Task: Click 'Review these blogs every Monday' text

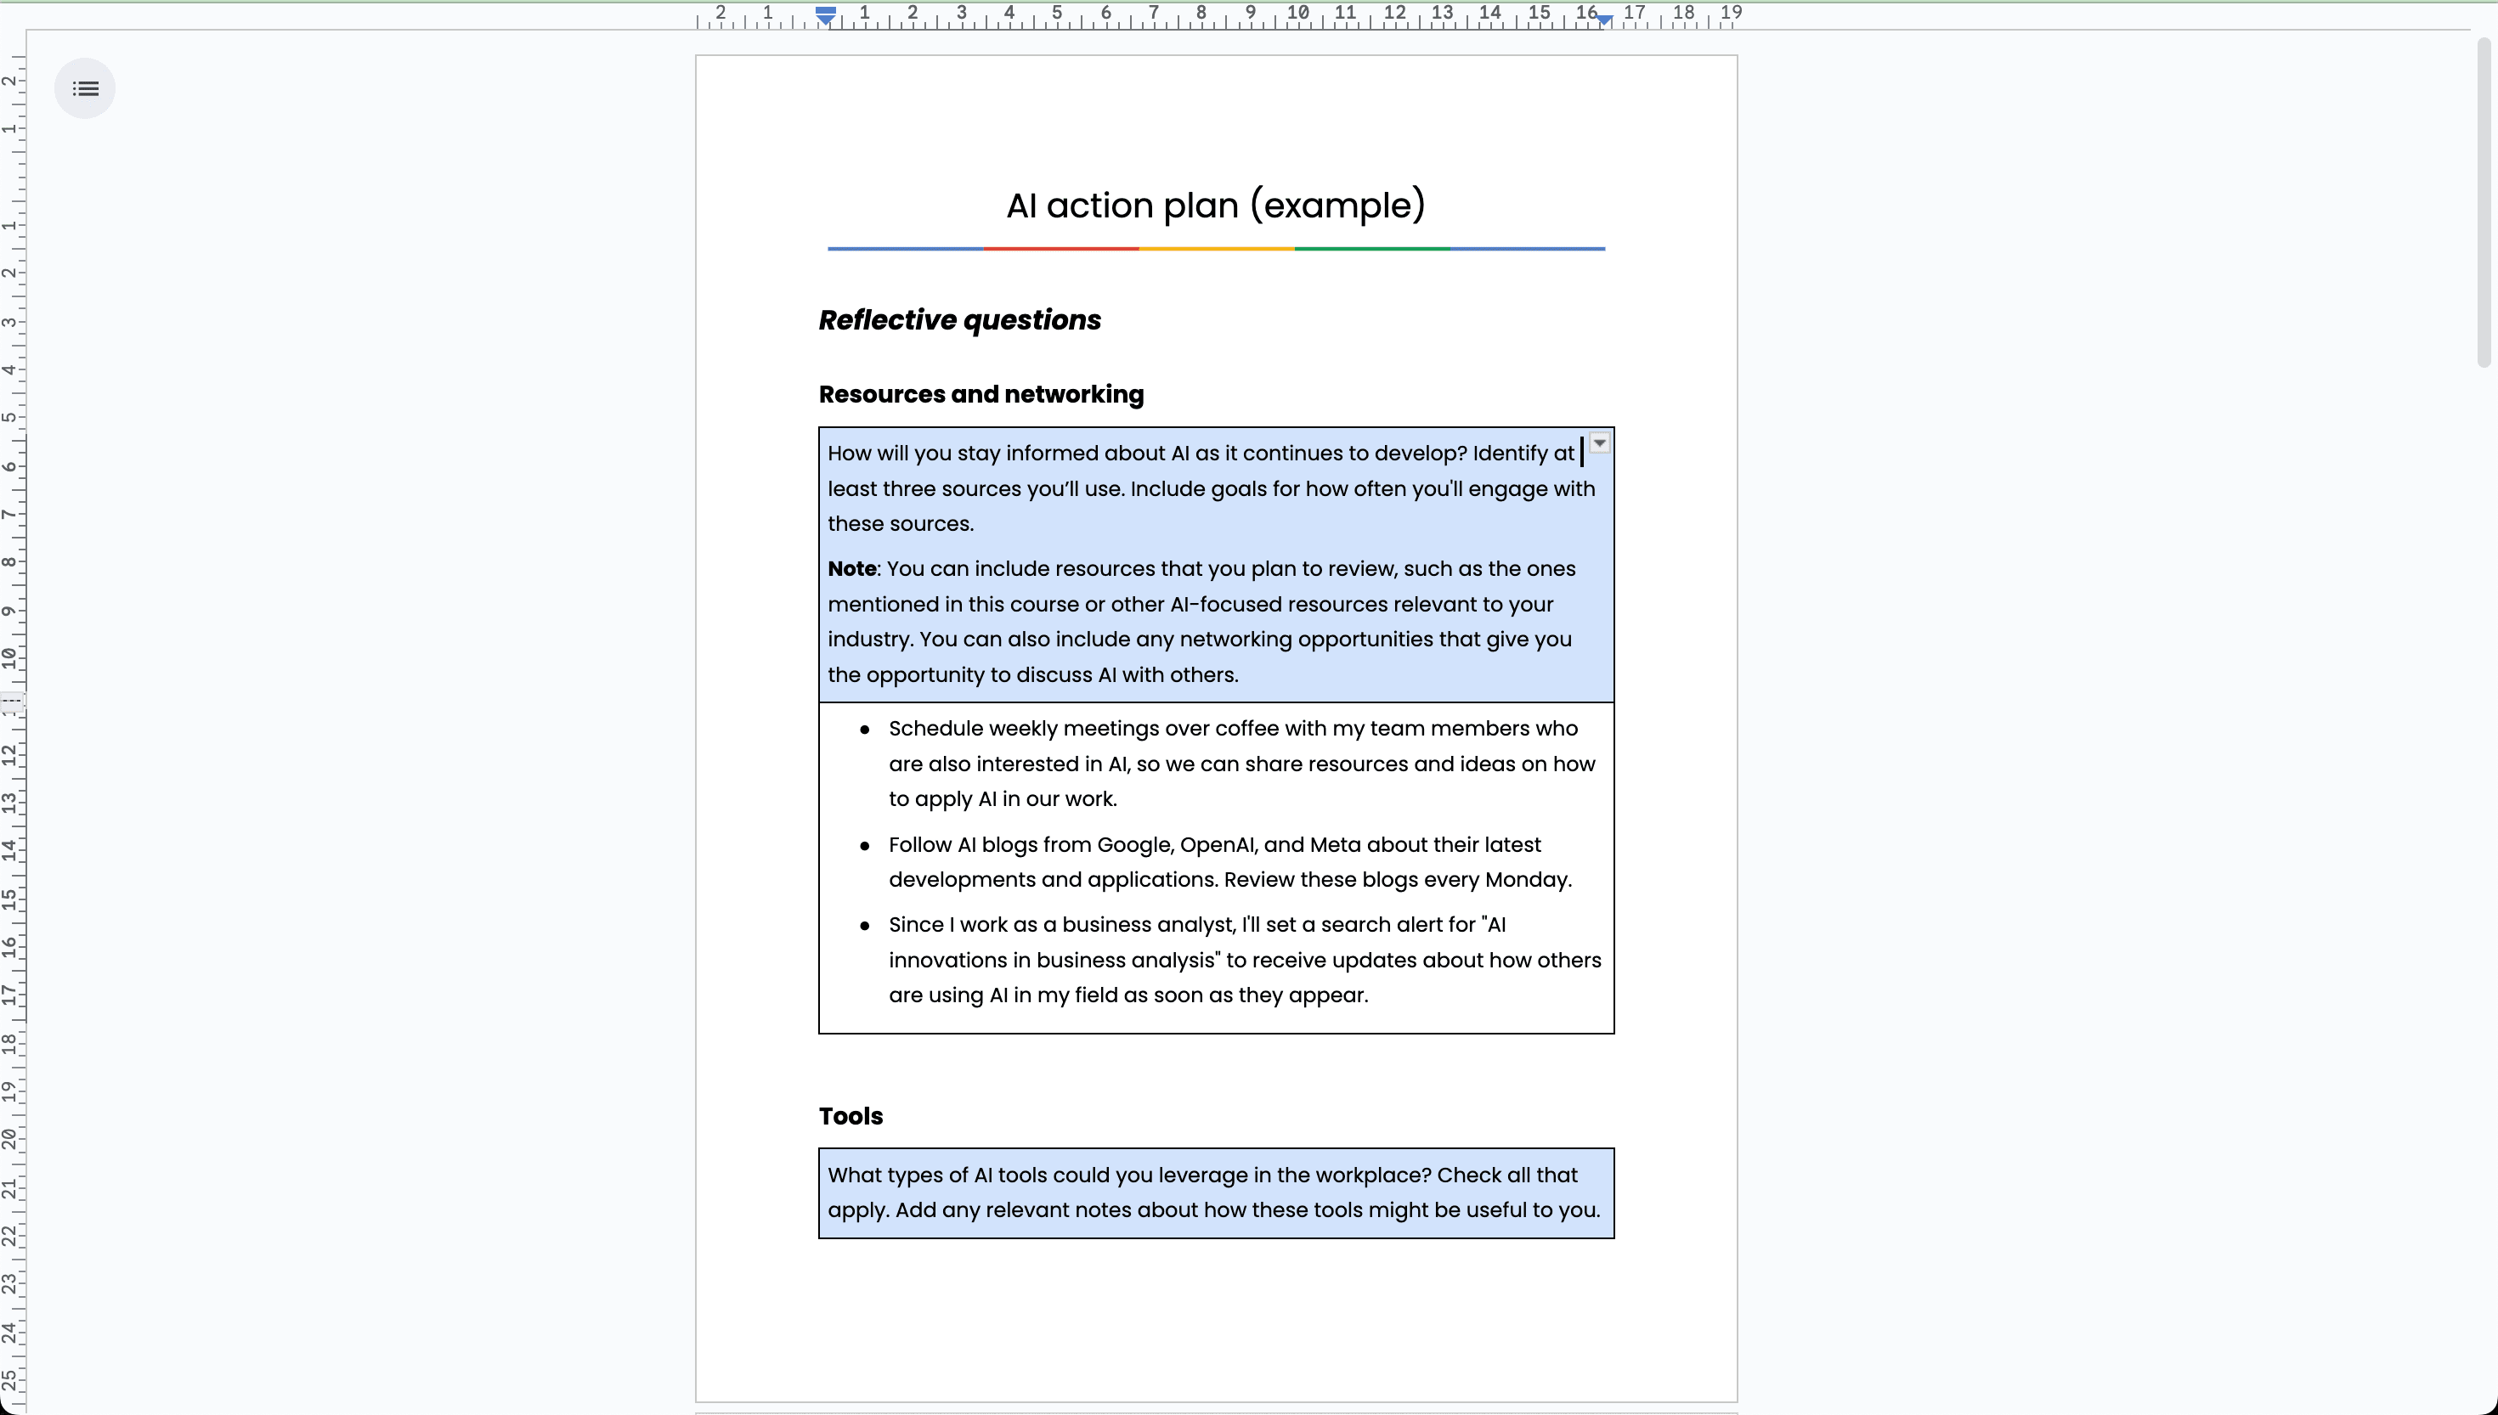Action: (x=1397, y=880)
